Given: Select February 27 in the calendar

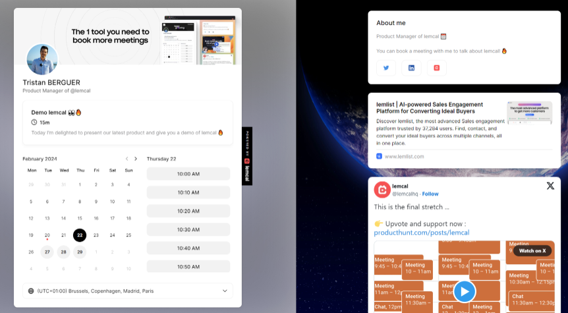Looking at the screenshot, I should [47, 252].
